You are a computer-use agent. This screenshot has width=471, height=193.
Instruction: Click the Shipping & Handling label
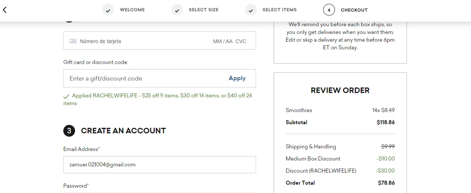pos(311,147)
